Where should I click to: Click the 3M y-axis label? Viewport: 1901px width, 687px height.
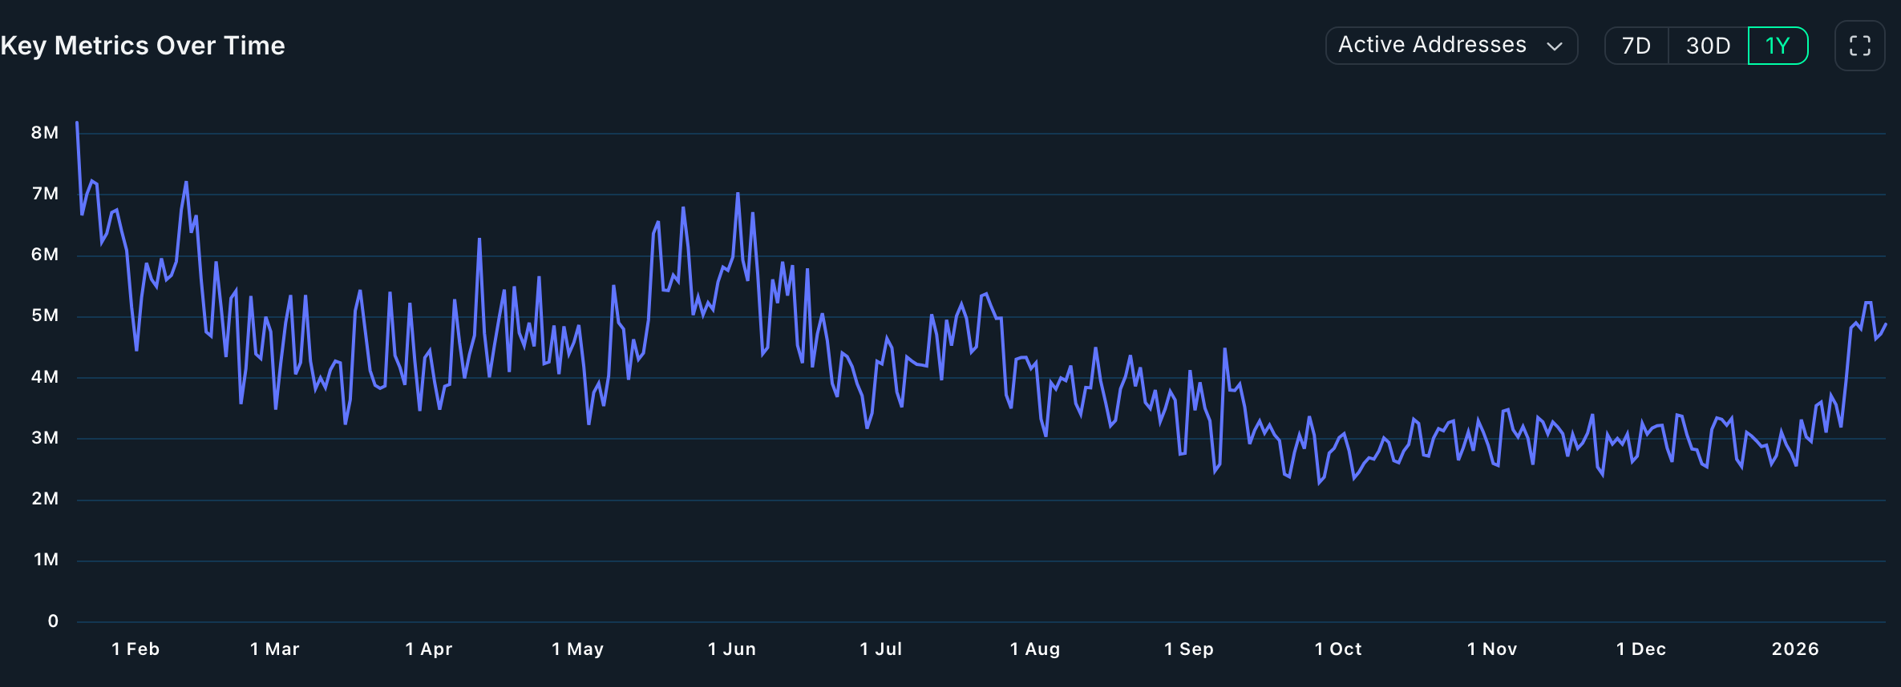click(x=45, y=438)
